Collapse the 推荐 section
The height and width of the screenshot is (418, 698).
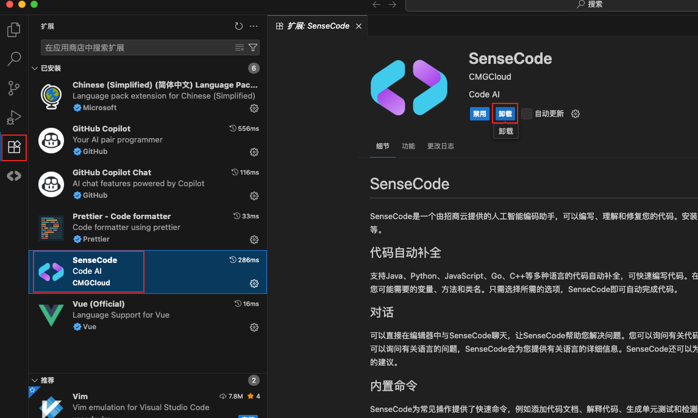[x=35, y=380]
